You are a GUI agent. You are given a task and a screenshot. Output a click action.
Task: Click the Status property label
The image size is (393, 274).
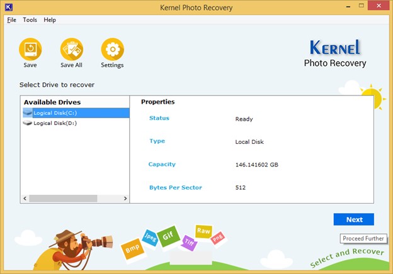[x=159, y=118]
